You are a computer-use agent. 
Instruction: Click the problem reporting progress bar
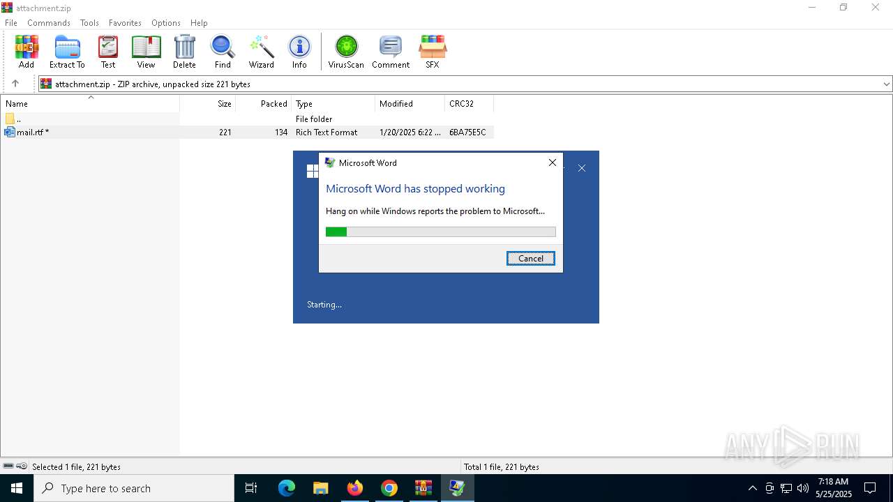[441, 231]
